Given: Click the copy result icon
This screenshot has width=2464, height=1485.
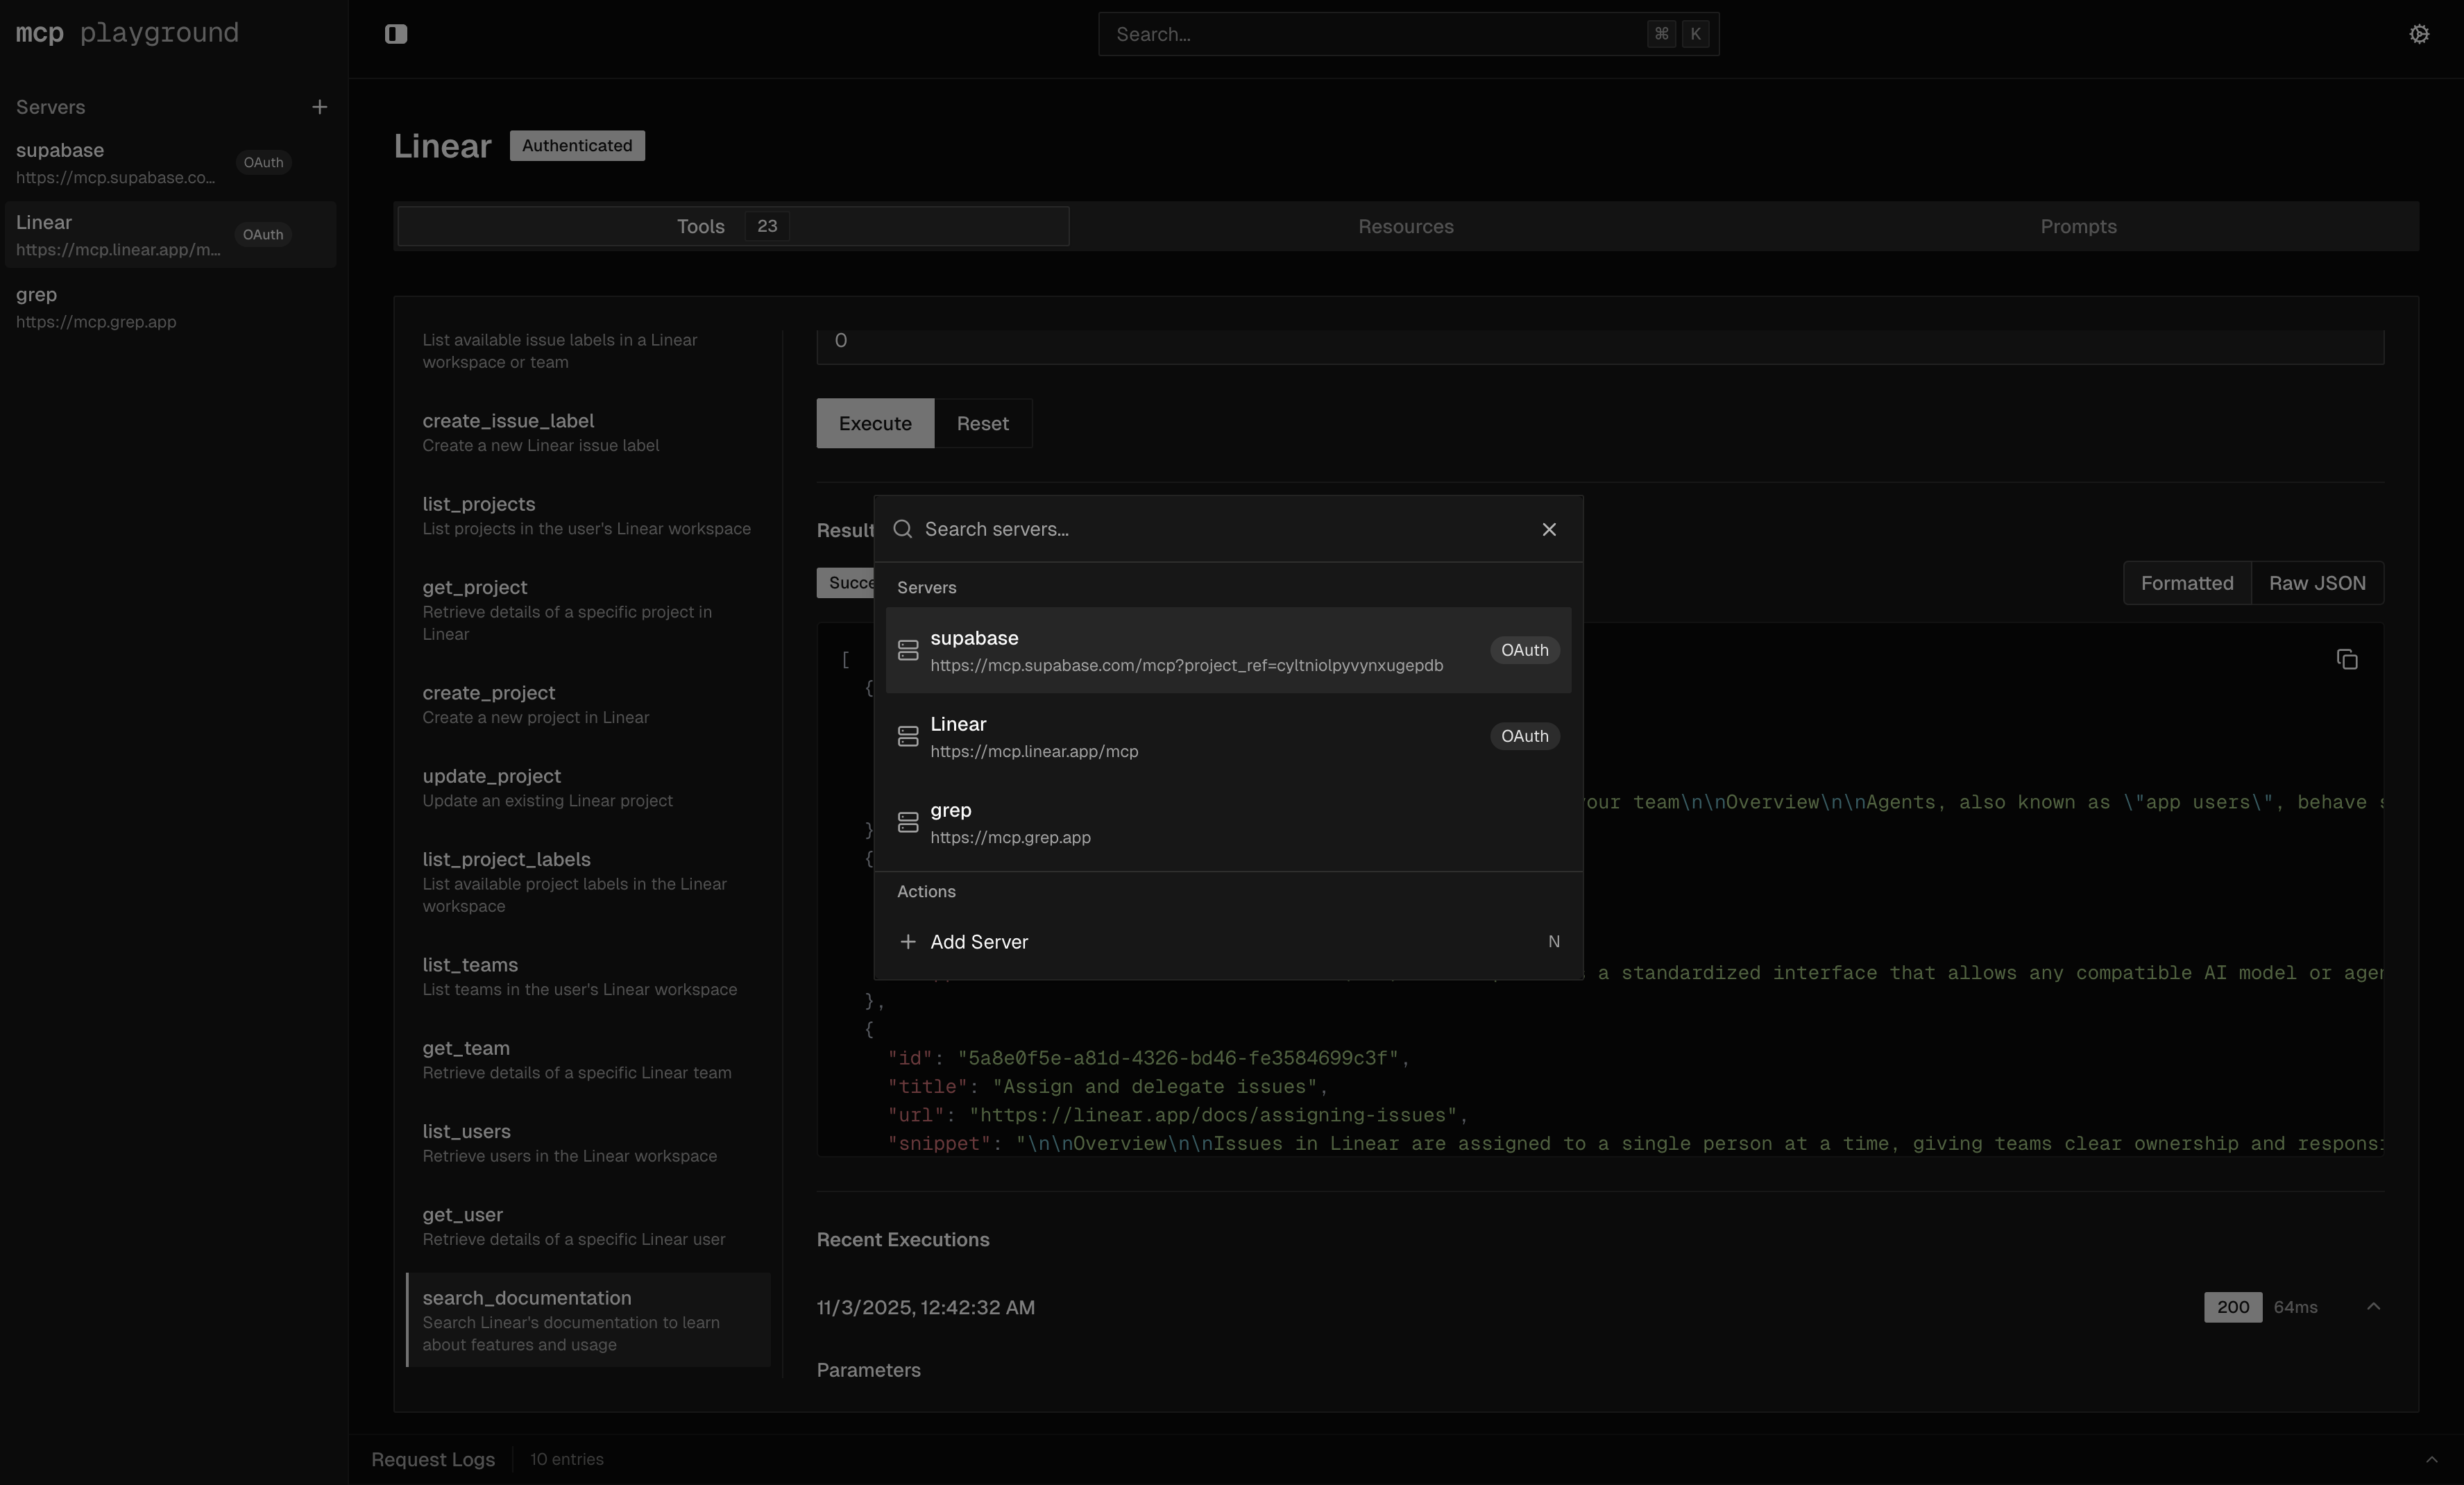Looking at the screenshot, I should (2346, 659).
